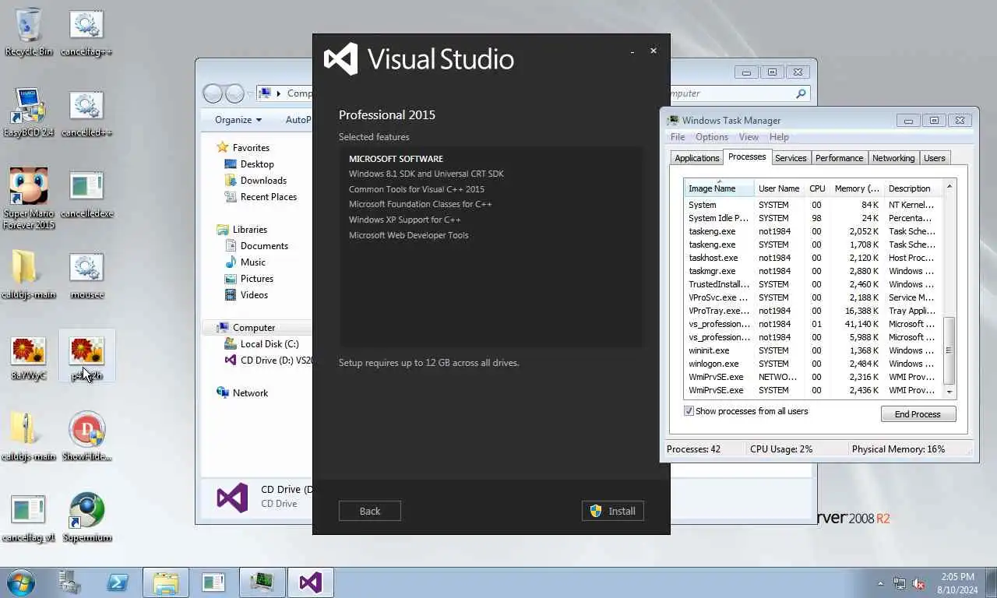Select the VProTray.exe process row
Viewport: 997px width, 598px height.
pos(813,311)
